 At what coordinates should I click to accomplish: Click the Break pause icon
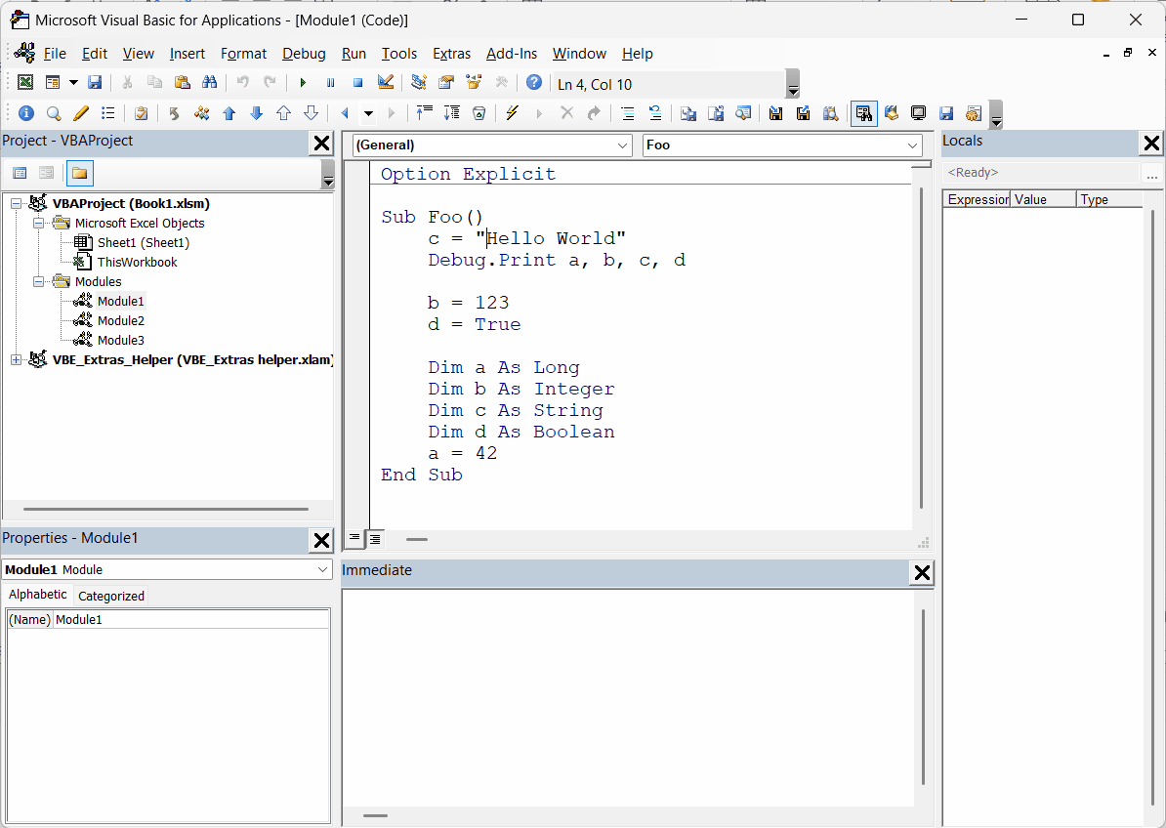coord(330,82)
